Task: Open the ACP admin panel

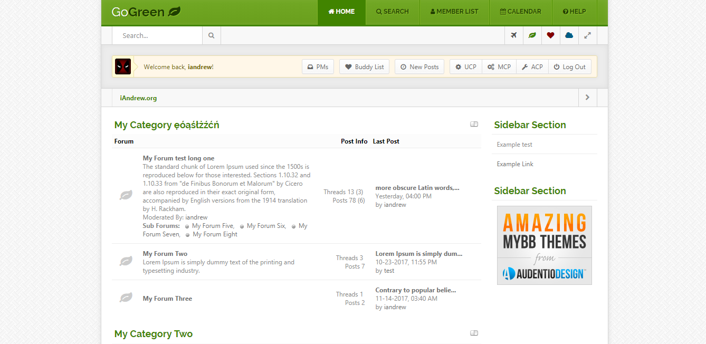Action: [x=532, y=67]
